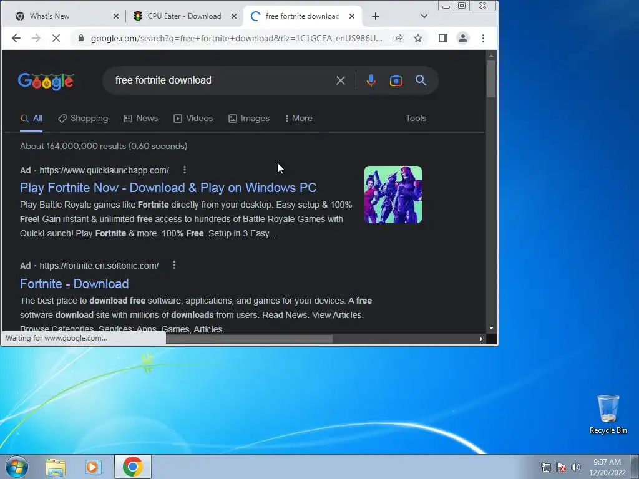Click the scroll up arrow
The height and width of the screenshot is (479, 639).
491,56
